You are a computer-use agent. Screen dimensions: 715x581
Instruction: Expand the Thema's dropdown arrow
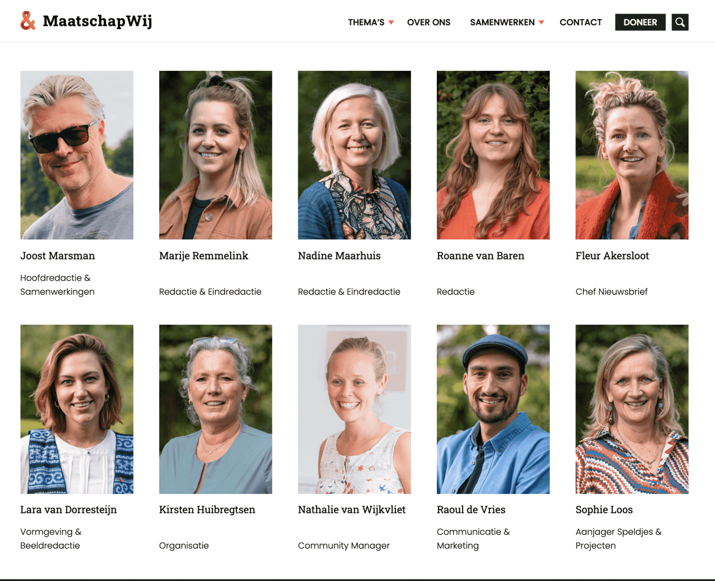click(391, 22)
